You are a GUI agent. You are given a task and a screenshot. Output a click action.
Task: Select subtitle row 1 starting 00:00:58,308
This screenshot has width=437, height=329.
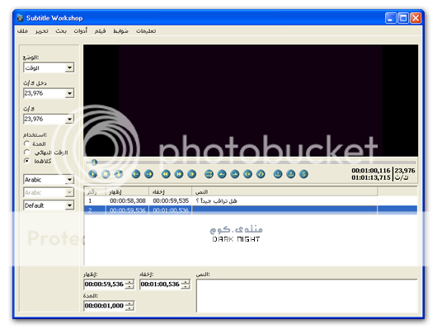pos(251,200)
